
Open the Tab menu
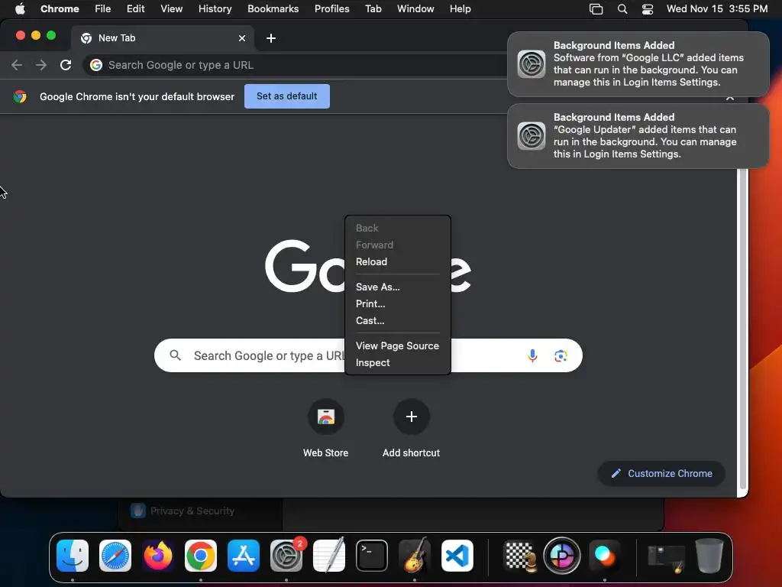373,9
